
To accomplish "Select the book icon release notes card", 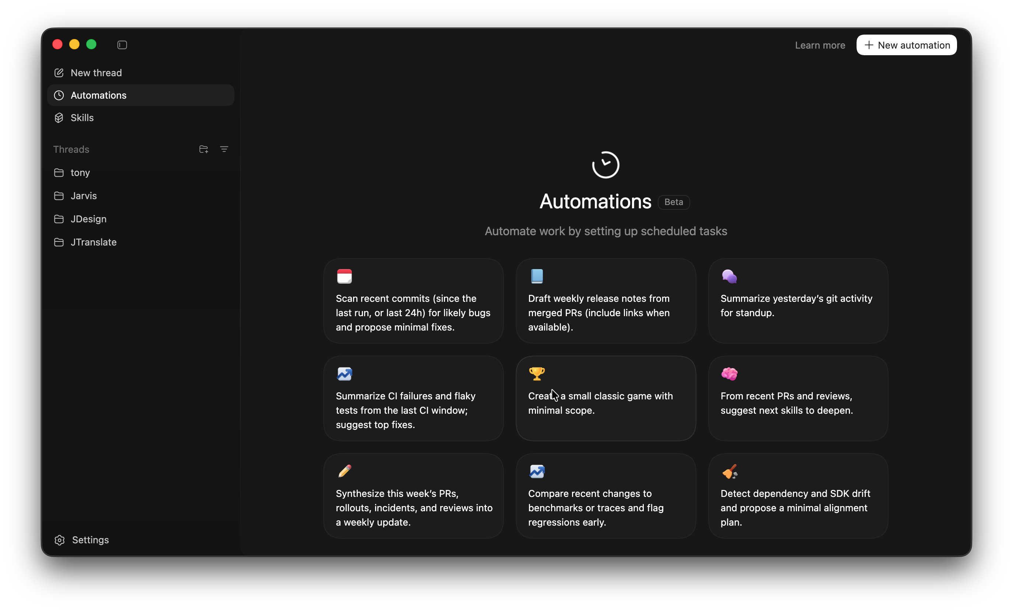I will (x=605, y=301).
